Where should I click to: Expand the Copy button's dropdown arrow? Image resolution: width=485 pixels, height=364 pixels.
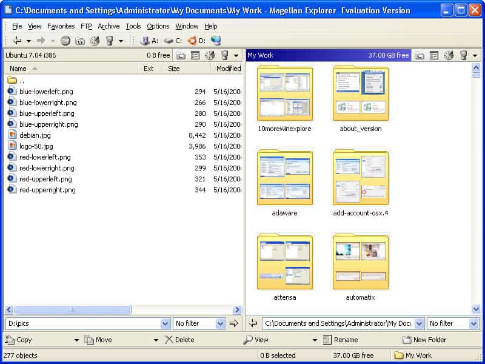pyautogui.click(x=76, y=340)
